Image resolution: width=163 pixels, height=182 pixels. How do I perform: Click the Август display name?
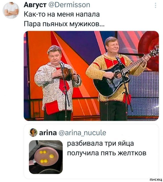point(35,5)
